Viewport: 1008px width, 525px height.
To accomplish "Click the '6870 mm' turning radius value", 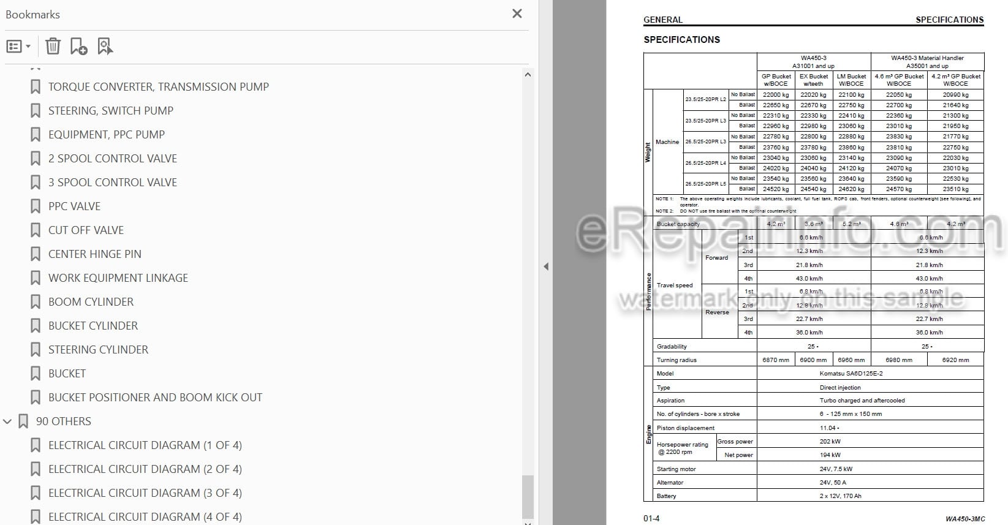I will (x=776, y=360).
